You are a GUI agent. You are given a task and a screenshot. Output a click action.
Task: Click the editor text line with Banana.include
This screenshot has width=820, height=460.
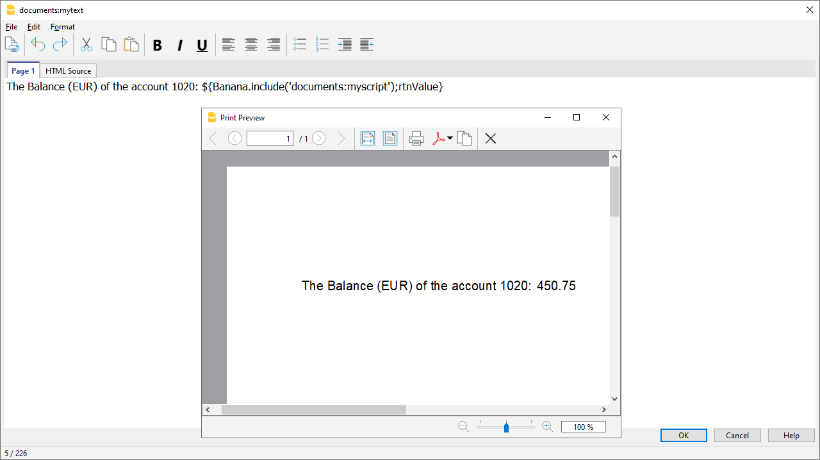225,86
